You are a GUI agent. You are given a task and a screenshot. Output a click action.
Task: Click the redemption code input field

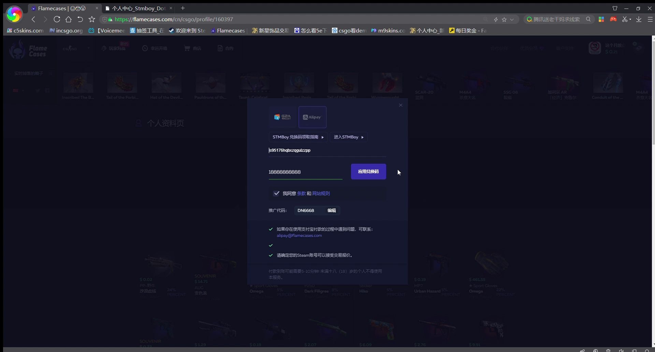(327, 150)
